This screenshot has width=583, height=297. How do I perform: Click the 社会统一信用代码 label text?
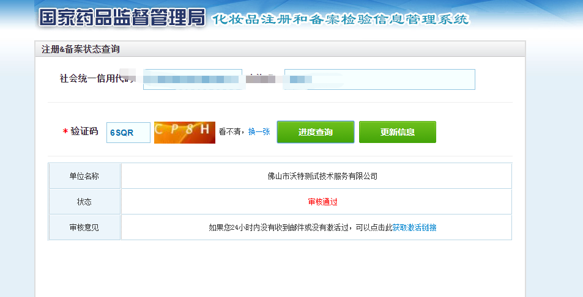(x=92, y=79)
